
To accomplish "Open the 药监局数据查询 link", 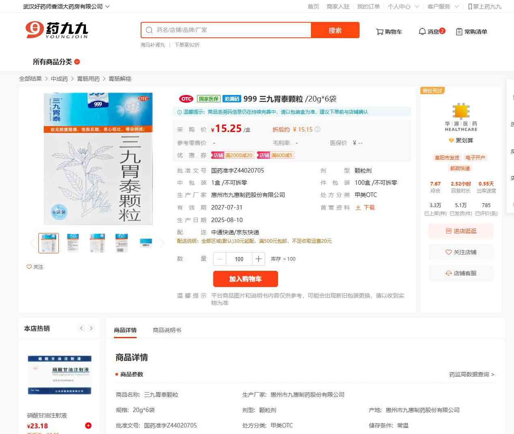I will click(x=471, y=374).
